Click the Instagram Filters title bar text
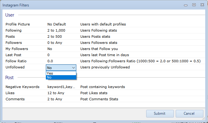The width and height of the screenshot is (208, 123). tap(16, 5)
